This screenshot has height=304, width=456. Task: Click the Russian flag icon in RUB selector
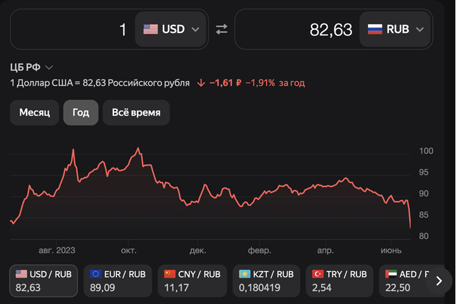375,29
